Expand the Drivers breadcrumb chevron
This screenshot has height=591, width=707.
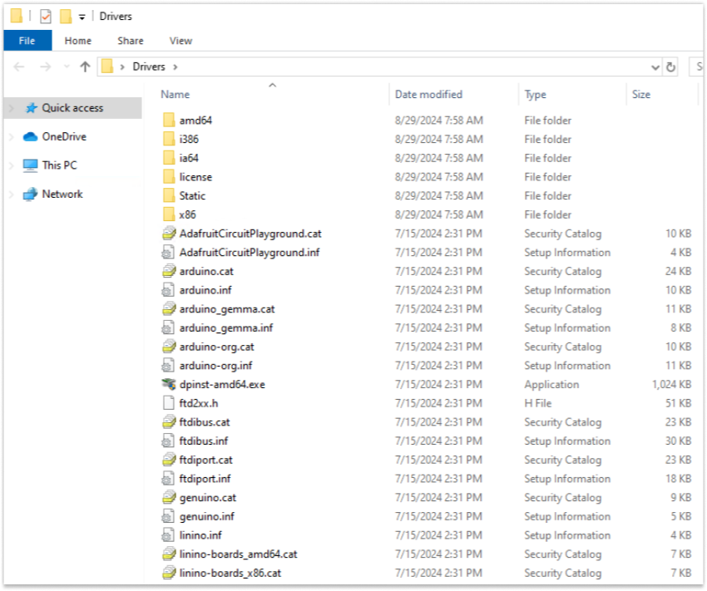176,67
